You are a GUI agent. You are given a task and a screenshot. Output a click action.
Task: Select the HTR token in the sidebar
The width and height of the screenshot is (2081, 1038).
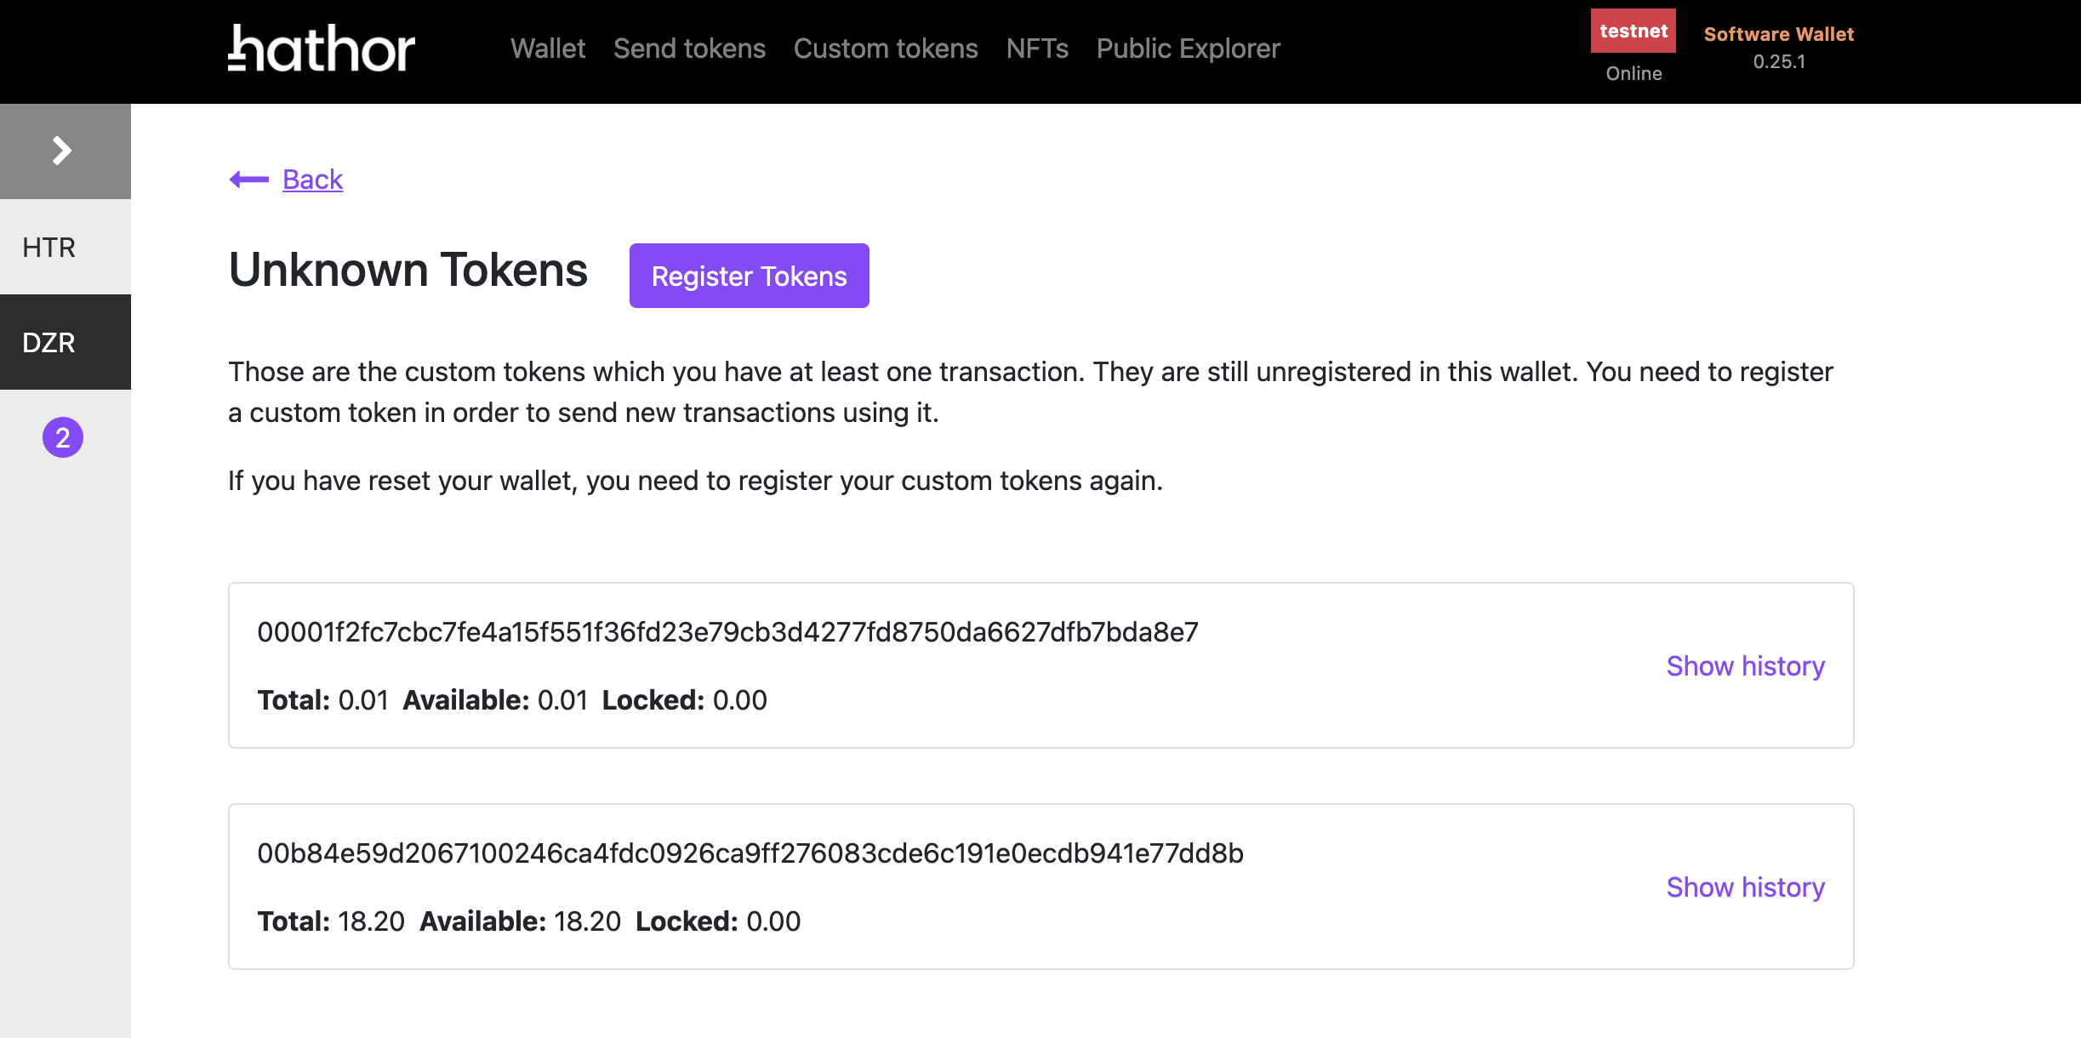[x=48, y=248]
